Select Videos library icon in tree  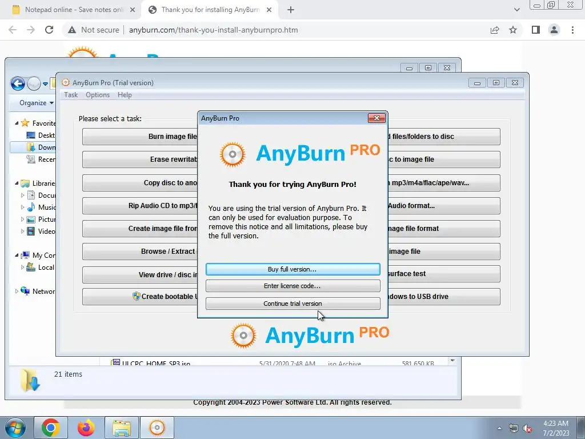(31, 231)
